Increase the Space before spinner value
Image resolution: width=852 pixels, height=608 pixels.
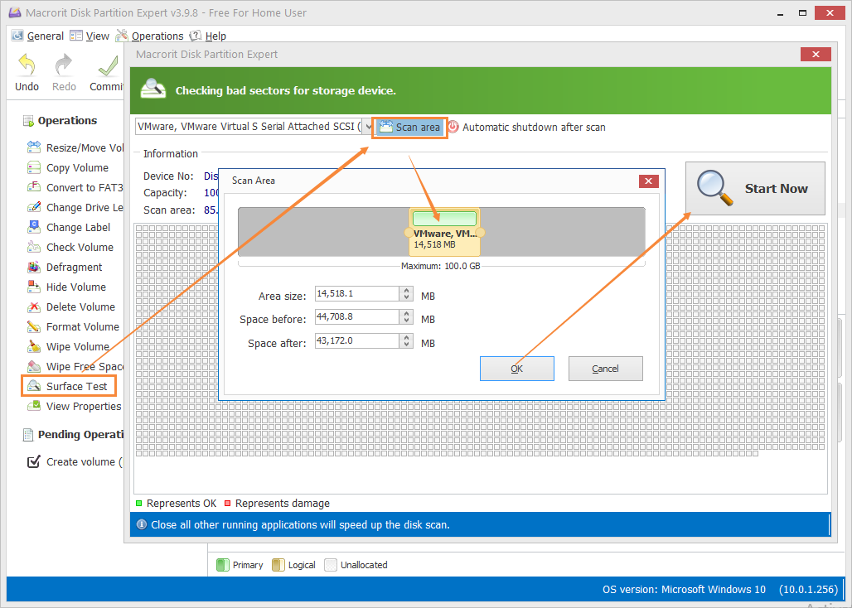(x=406, y=313)
